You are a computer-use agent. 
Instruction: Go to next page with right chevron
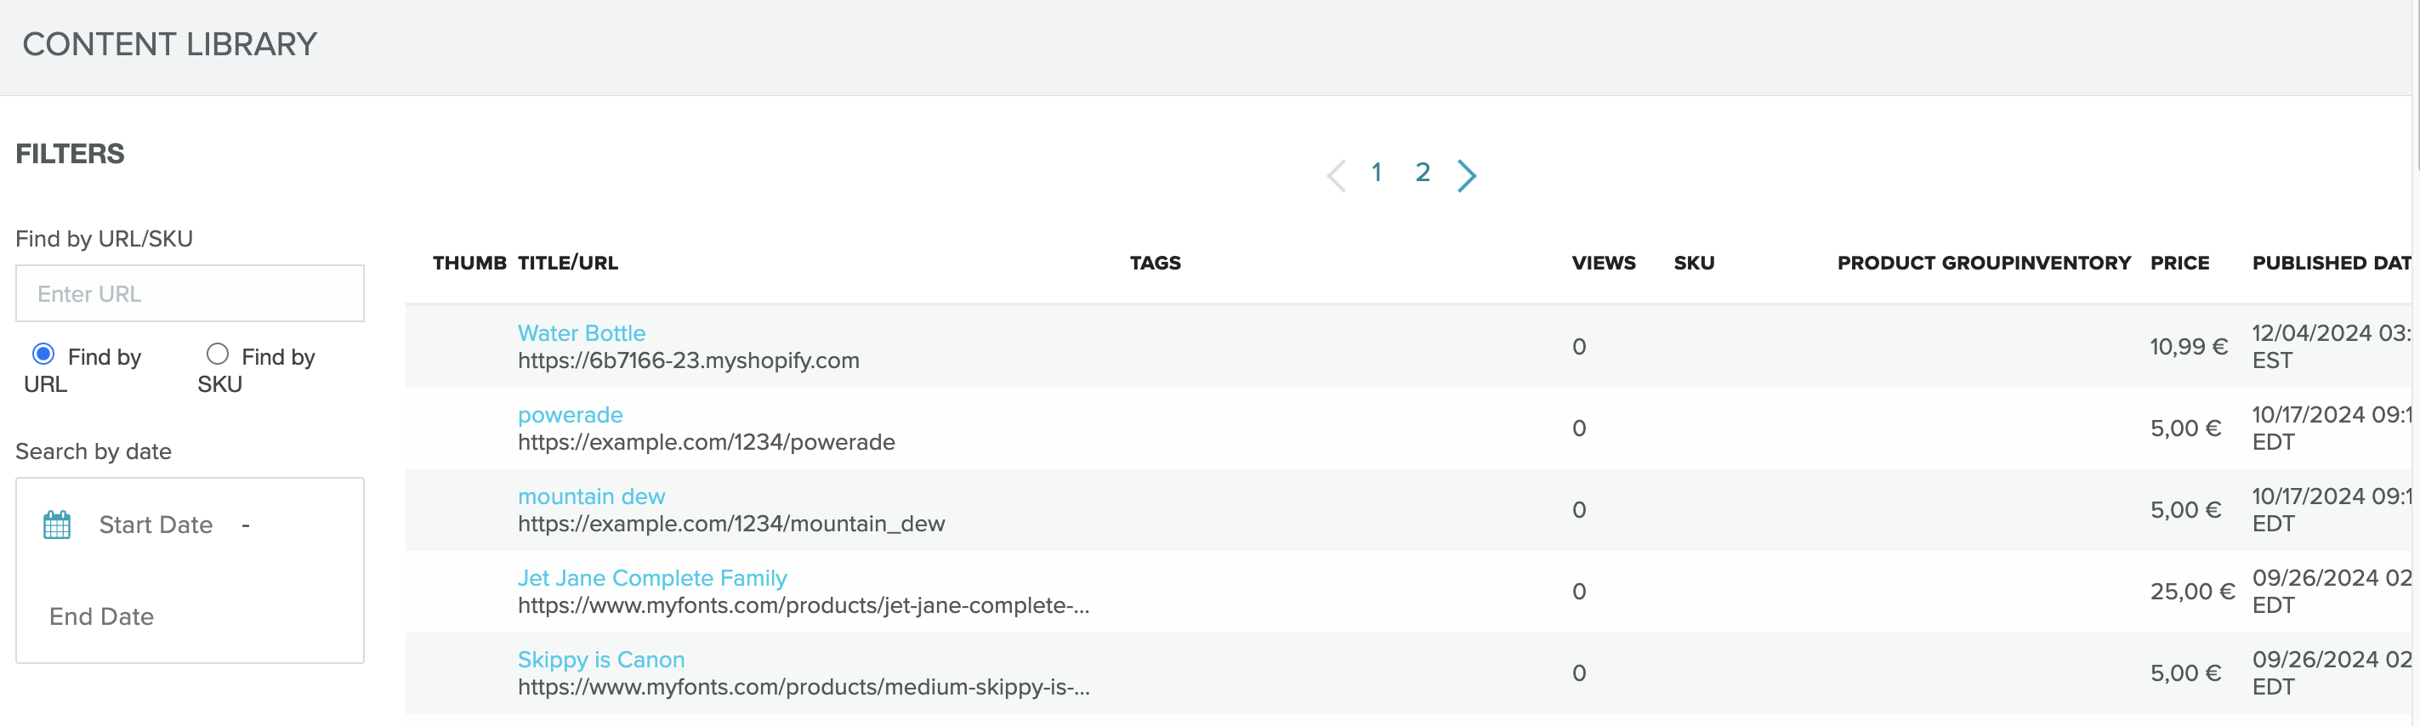tap(1466, 174)
